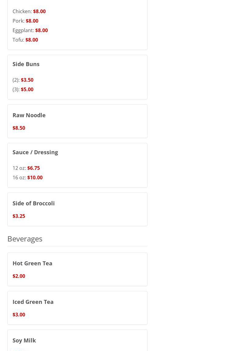This screenshot has width=236, height=351.
Task: Click the Iced Green Tea $3.00 price
Action: point(19,315)
